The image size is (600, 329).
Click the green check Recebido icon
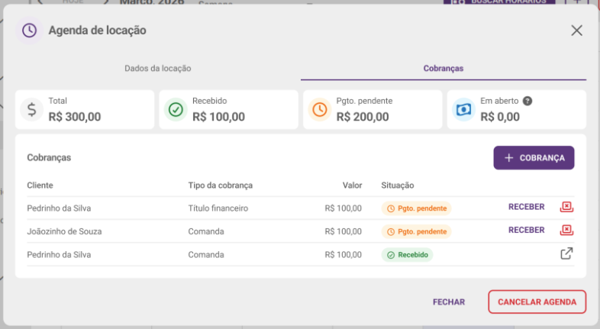pos(176,110)
